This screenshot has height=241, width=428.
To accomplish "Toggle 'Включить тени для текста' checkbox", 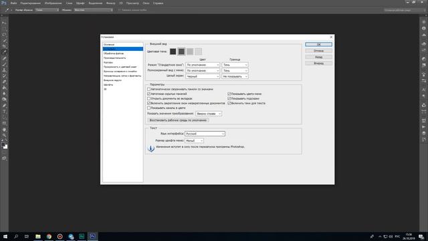I will point(229,103).
